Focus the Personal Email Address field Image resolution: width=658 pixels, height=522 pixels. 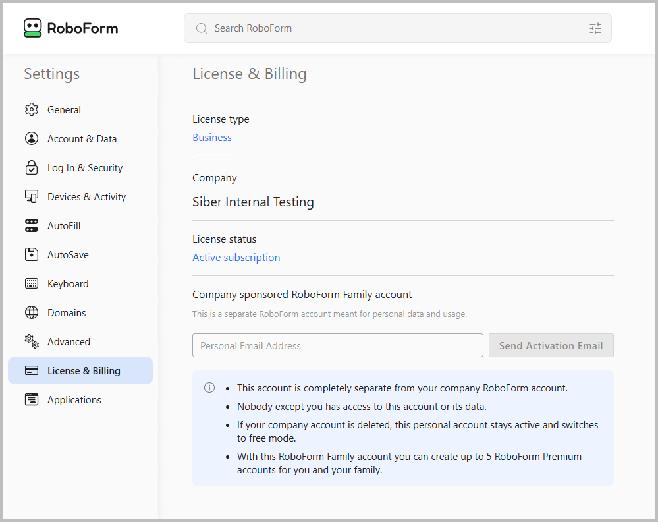[x=337, y=346]
